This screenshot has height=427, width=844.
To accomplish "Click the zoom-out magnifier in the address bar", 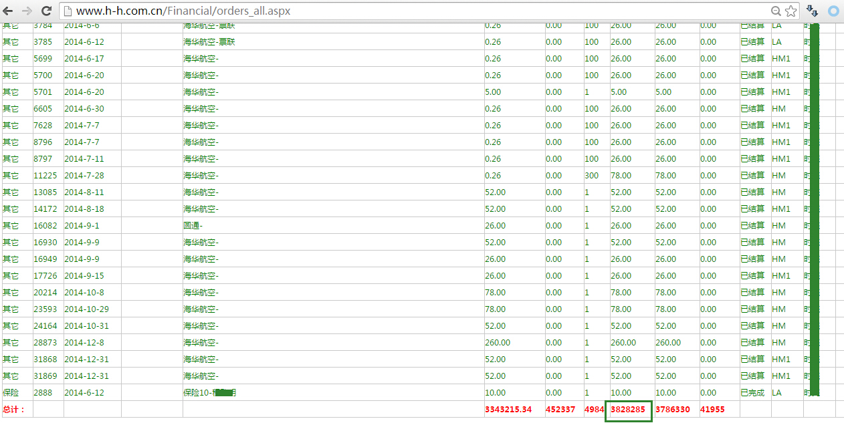I will coord(776,11).
